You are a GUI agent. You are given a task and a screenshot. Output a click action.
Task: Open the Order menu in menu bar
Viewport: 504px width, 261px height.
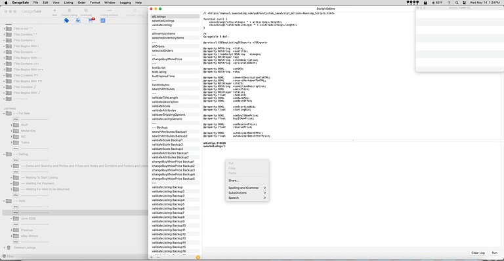coord(81,3)
